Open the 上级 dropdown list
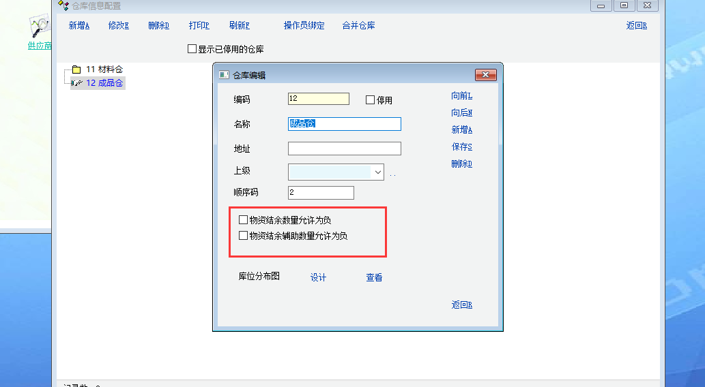This screenshot has width=705, height=387. [x=377, y=172]
